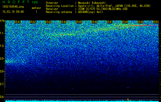Click the 0549 time marker
Image resolution: width=161 pixels, height=102 pixels.
click(x=140, y=22)
